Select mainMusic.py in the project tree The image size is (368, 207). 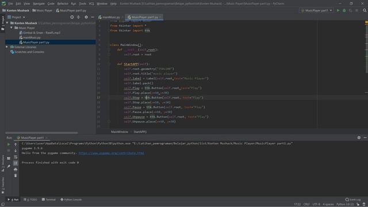[30, 37]
